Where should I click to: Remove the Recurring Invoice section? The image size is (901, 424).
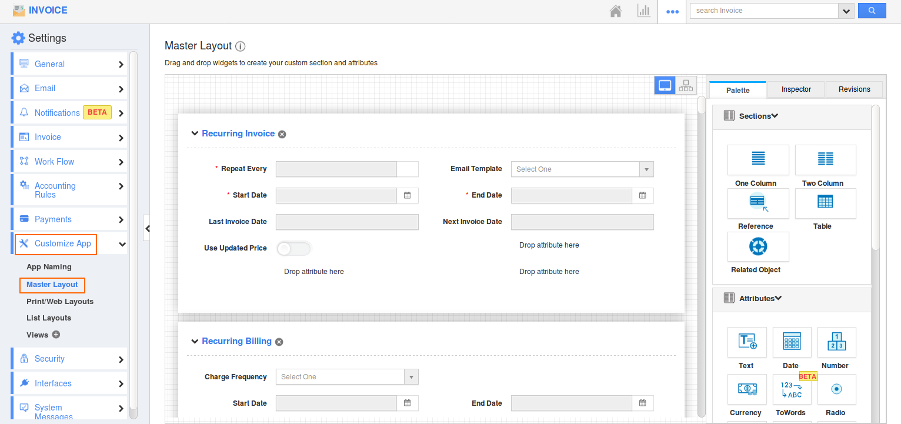[282, 134]
